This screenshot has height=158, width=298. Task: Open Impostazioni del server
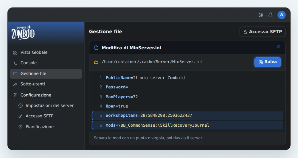[x=46, y=106]
